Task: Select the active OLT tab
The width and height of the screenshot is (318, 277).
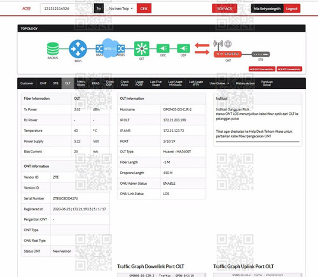Action: point(67,83)
